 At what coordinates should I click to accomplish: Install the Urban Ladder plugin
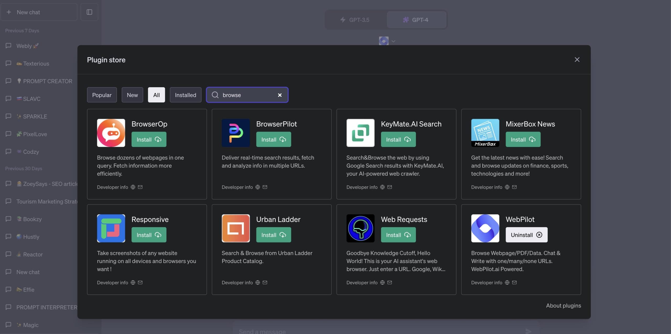pyautogui.click(x=274, y=235)
